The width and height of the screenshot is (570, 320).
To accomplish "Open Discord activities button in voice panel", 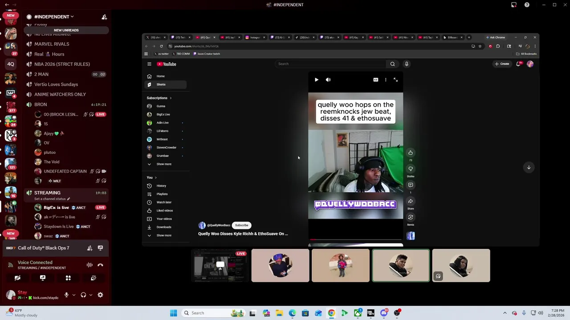I will (68, 278).
